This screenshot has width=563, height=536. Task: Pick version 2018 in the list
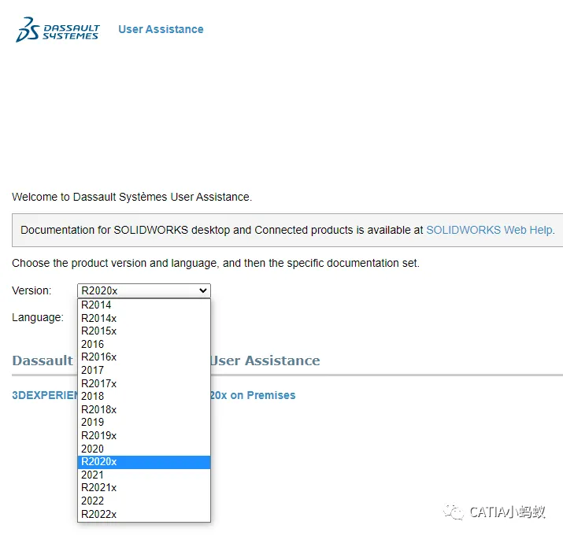[143, 397]
